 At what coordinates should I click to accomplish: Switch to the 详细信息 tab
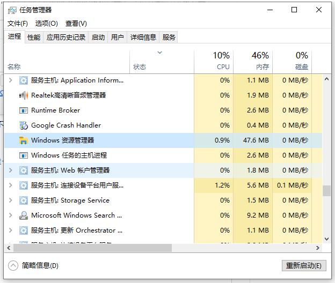pyautogui.click(x=143, y=37)
